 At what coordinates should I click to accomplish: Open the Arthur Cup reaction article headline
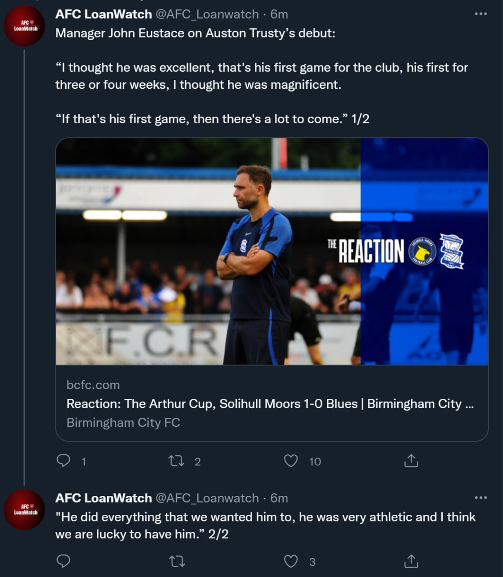(x=269, y=403)
